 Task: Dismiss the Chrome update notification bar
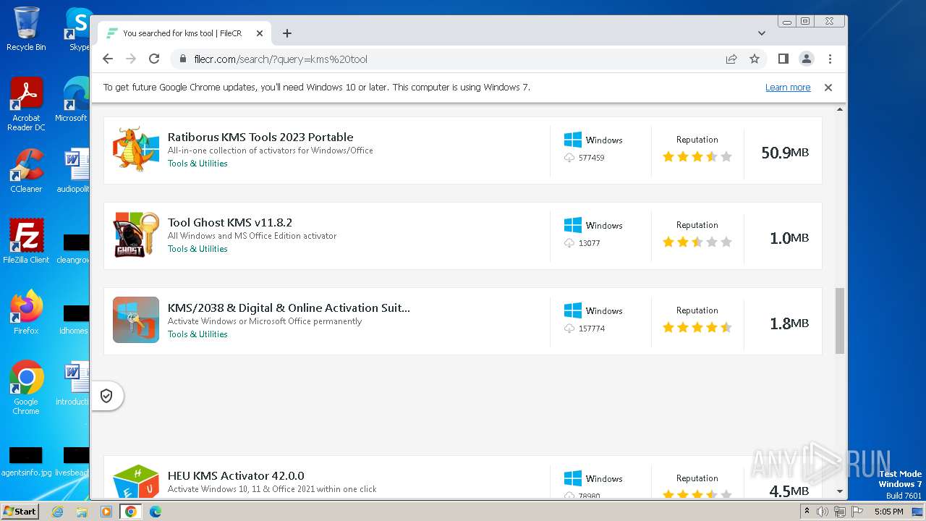pyautogui.click(x=828, y=88)
